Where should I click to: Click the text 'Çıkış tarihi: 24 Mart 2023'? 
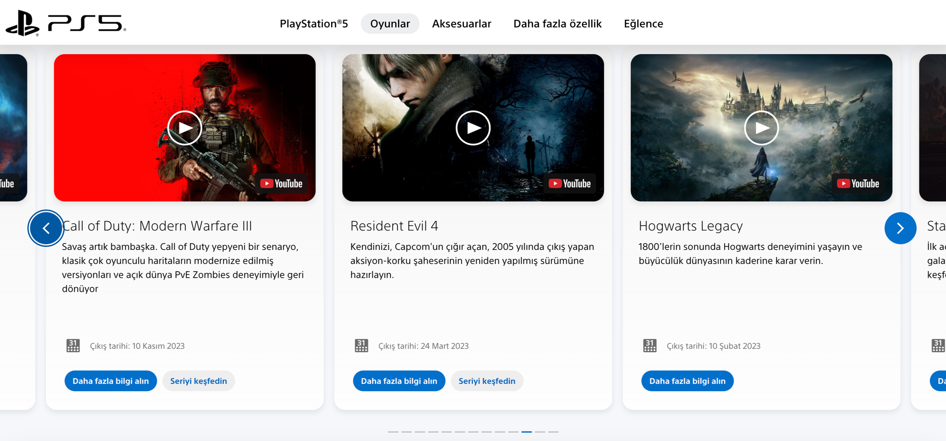tap(423, 346)
